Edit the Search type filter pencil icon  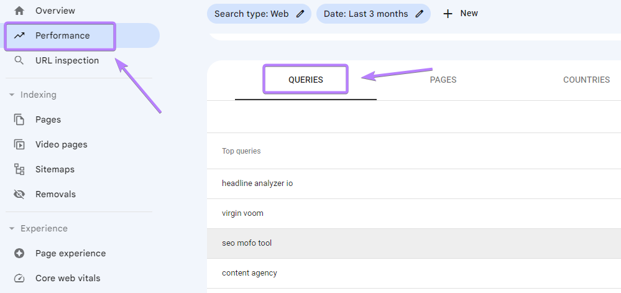tap(300, 14)
